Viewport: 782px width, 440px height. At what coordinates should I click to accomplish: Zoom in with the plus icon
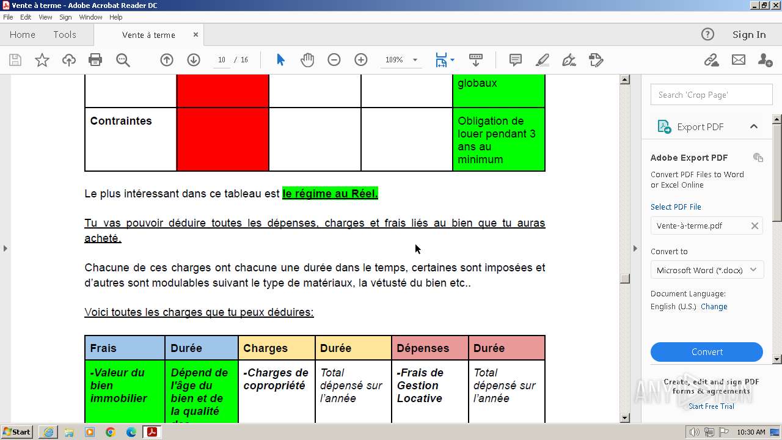361,60
